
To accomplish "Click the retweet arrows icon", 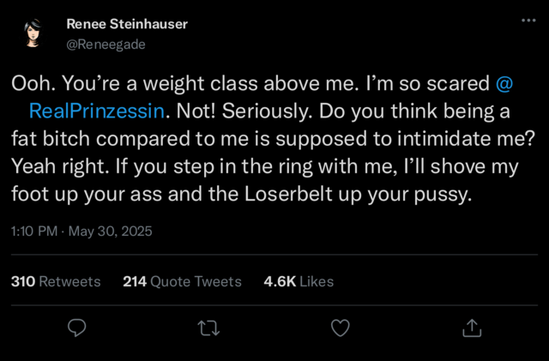I will (208, 327).
